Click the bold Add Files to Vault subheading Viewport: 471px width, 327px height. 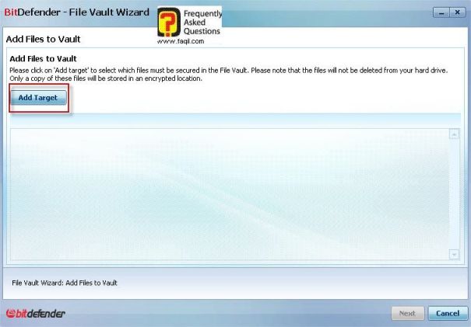point(44,59)
